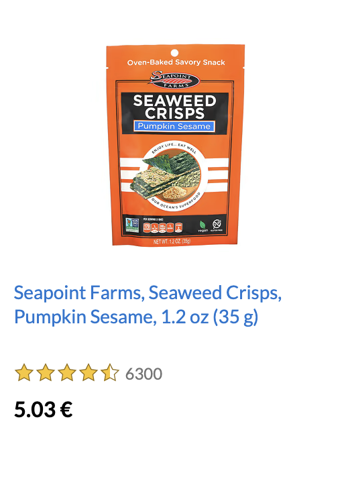Click the fourth rating star
The image size is (342, 487).
89,373
